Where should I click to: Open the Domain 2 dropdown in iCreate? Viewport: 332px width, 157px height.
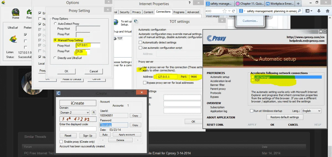pyautogui.click(x=74, y=112)
